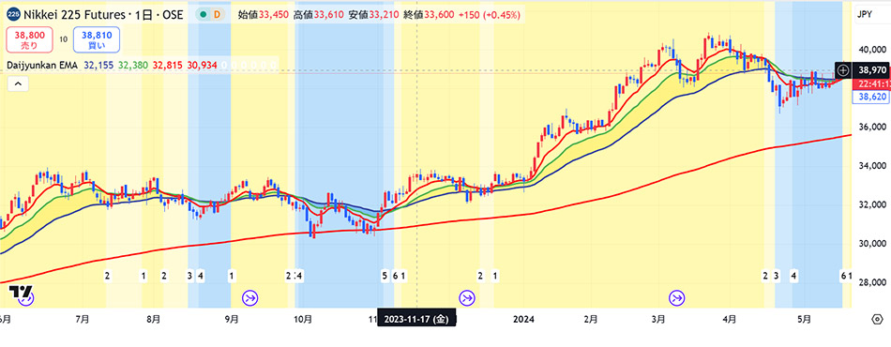The image size is (891, 347).
Task: Click the EMA value 32,155
Action: [98, 66]
